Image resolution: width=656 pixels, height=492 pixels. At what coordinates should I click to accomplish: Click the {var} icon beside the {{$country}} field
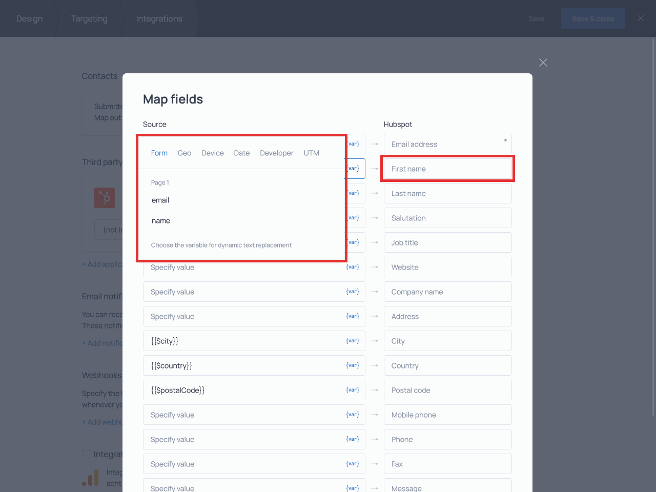click(x=353, y=365)
